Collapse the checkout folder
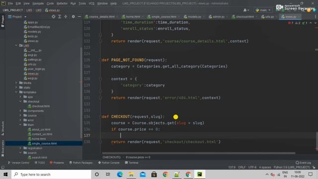The height and width of the screenshot is (179, 318). coord(20,101)
